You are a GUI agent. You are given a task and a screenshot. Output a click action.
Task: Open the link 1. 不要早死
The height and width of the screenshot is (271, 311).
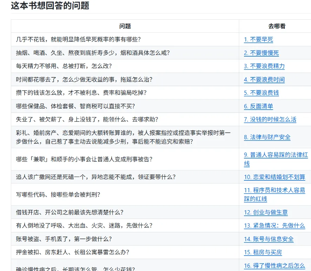[x=258, y=39]
